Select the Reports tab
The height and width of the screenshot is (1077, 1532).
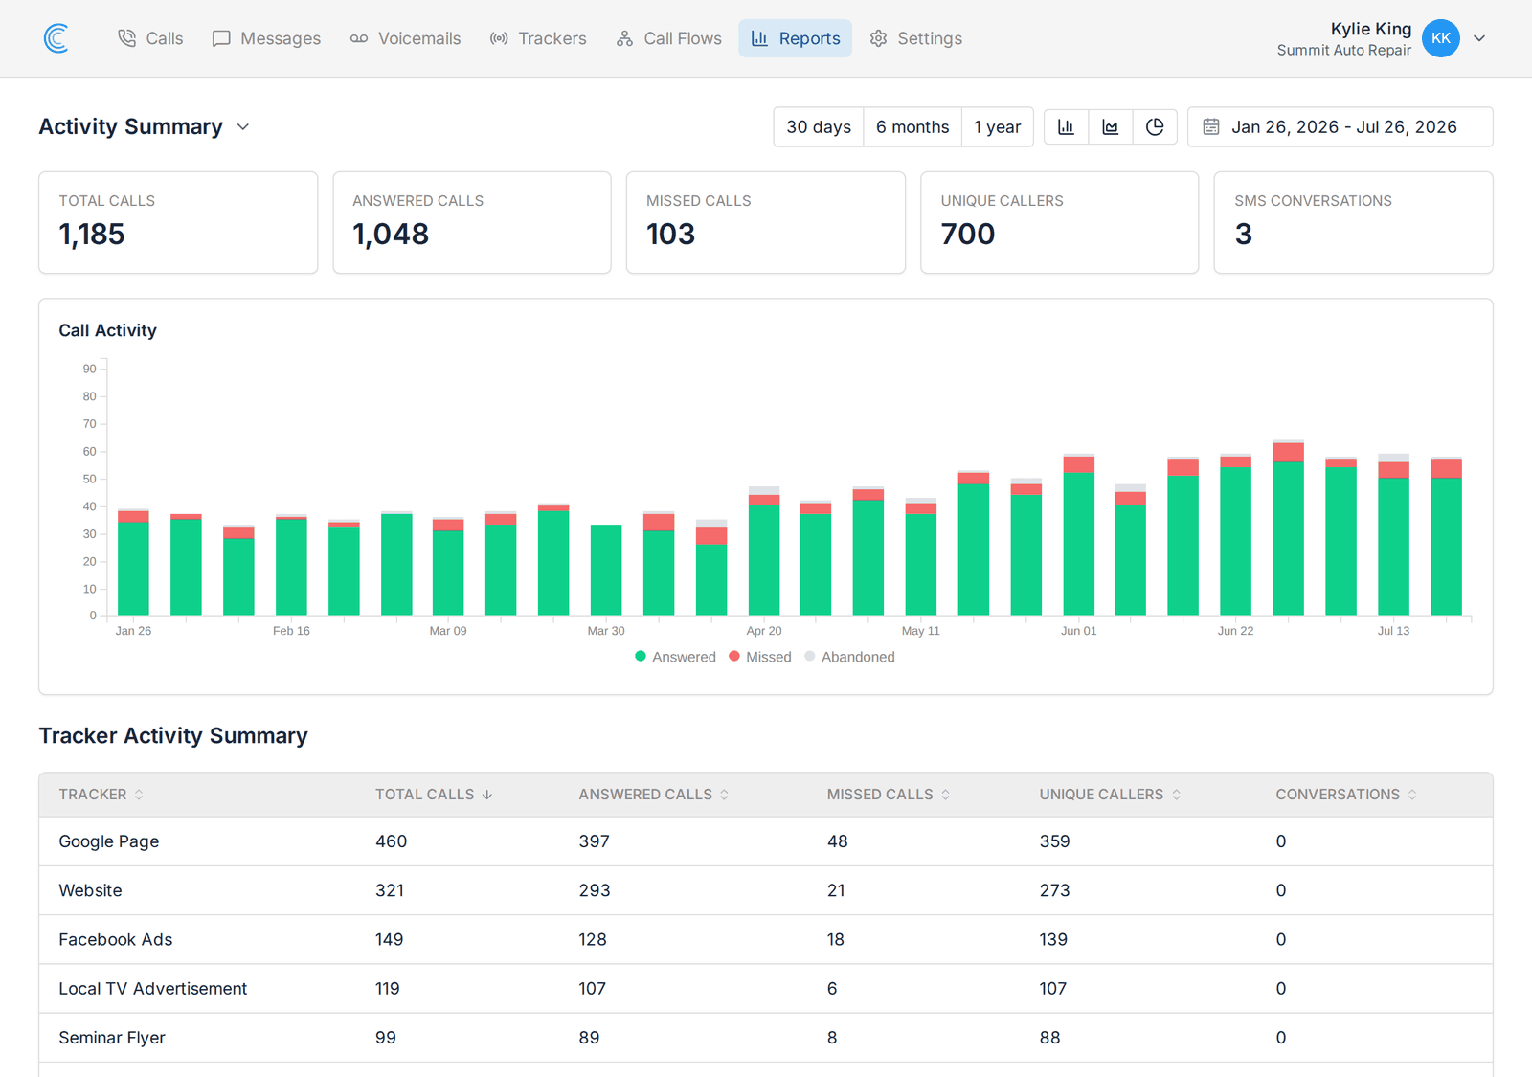click(795, 38)
